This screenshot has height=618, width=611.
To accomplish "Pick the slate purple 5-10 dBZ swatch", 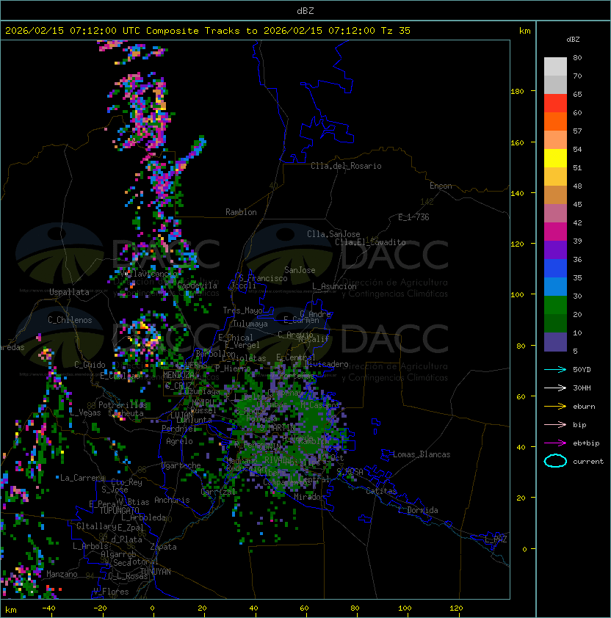I will tap(555, 342).
